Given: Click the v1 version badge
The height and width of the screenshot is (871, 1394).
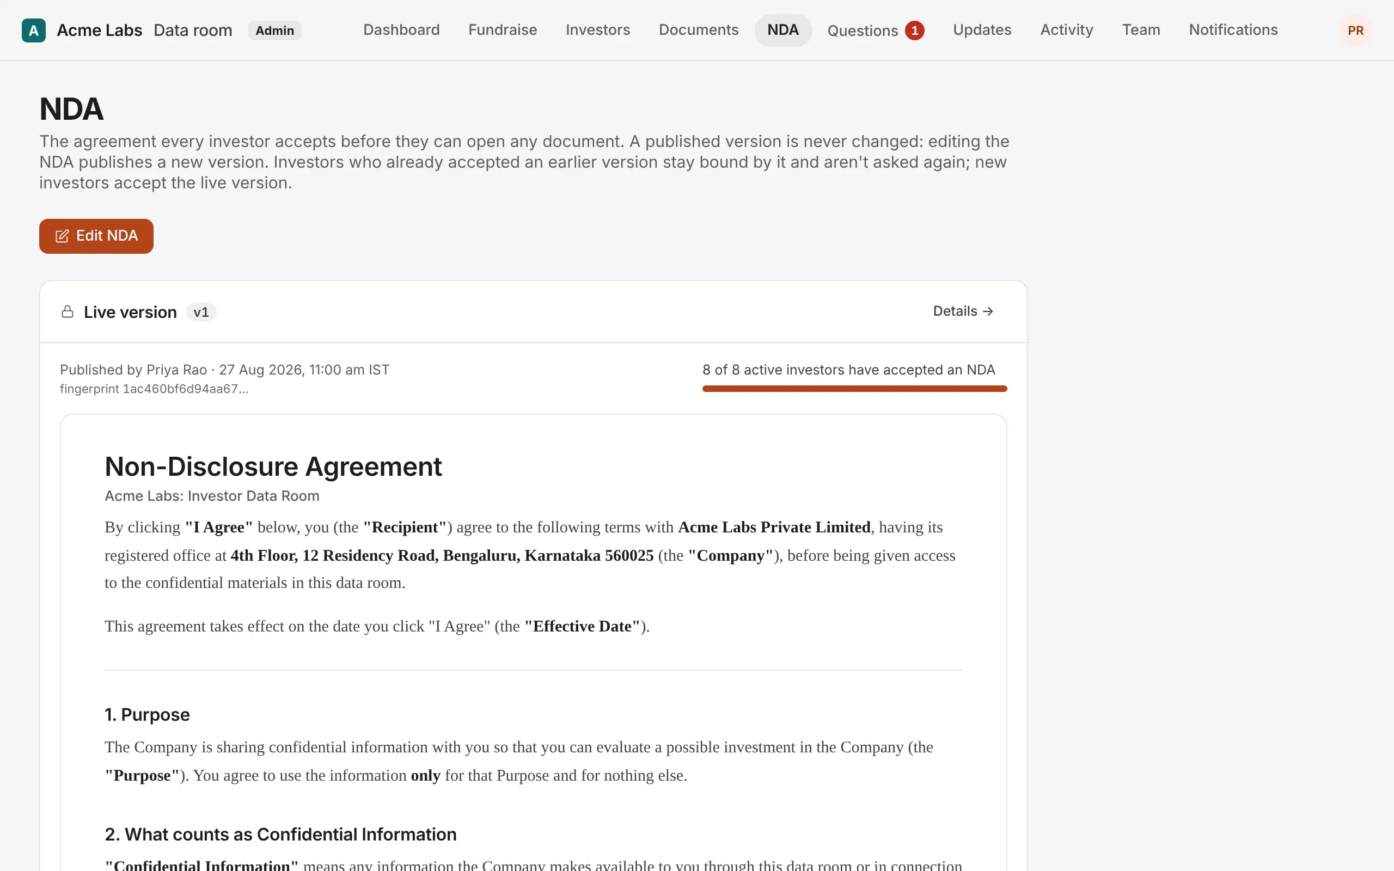Looking at the screenshot, I should 201,312.
